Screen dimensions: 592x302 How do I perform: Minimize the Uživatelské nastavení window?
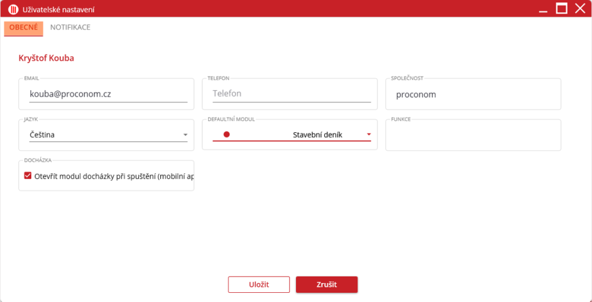tap(542, 9)
